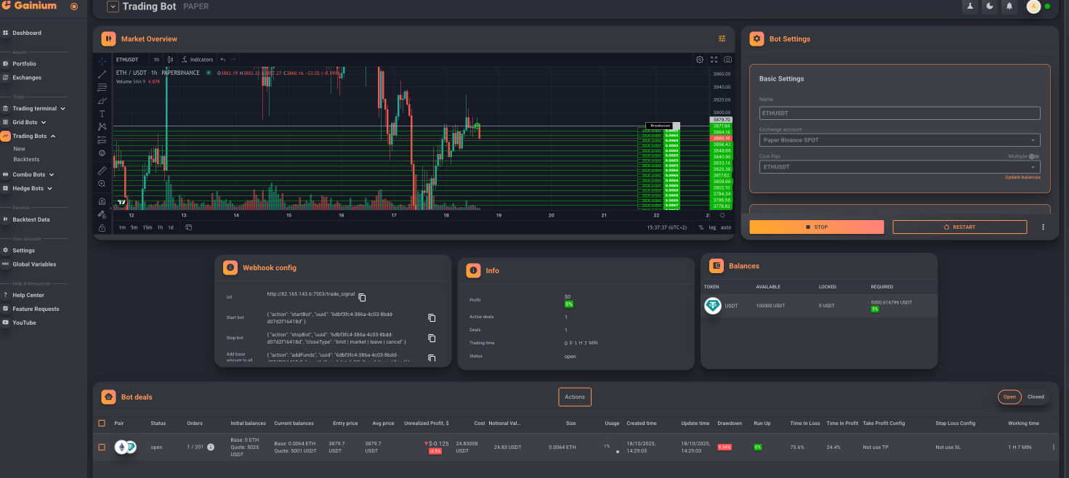Pick the ruler measure tool
Screen dimensions: 1069x478
pos(102,170)
